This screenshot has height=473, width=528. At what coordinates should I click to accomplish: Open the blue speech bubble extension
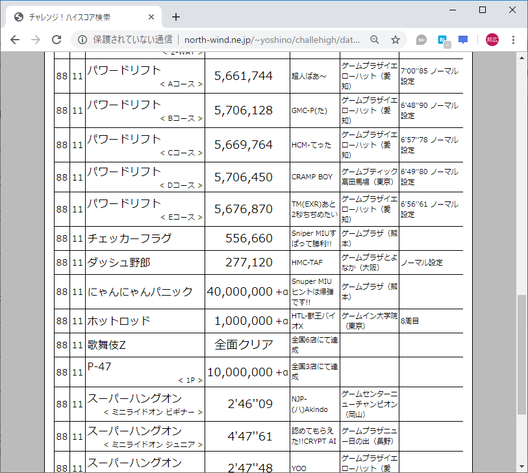(x=463, y=40)
